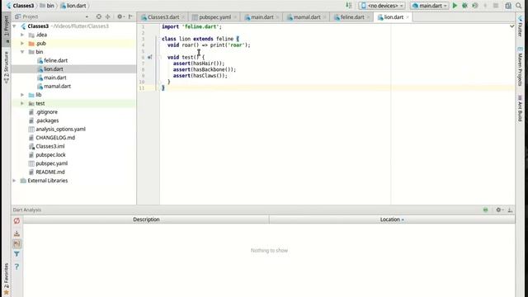
Task: Click the scroll from source target icon
Action: click(99, 16)
